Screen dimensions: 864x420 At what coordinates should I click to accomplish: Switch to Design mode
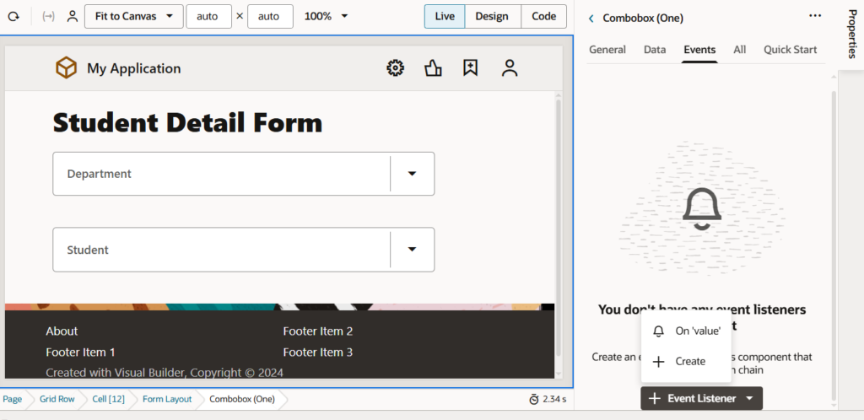pyautogui.click(x=491, y=16)
